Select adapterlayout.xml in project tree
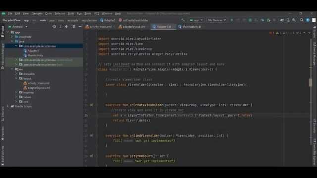This screenshot has height=178, width=317. pos(37,88)
